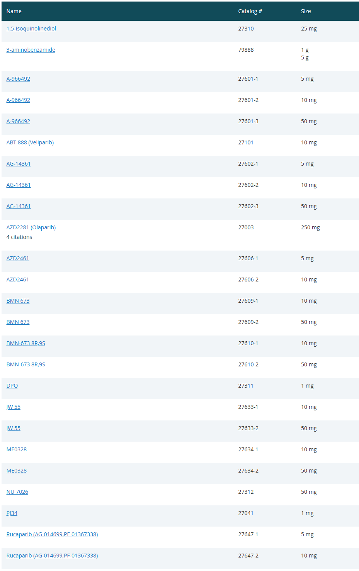Open Rucaparib link for catalog 27647-2
Image resolution: width=359 pixels, height=571 pixels.
point(52,556)
